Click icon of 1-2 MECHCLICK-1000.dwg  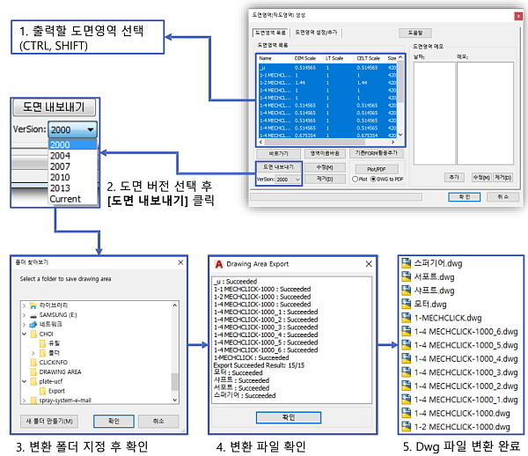point(406,427)
